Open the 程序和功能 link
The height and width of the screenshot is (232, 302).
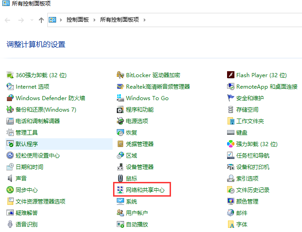pyautogui.click(x=140, y=109)
